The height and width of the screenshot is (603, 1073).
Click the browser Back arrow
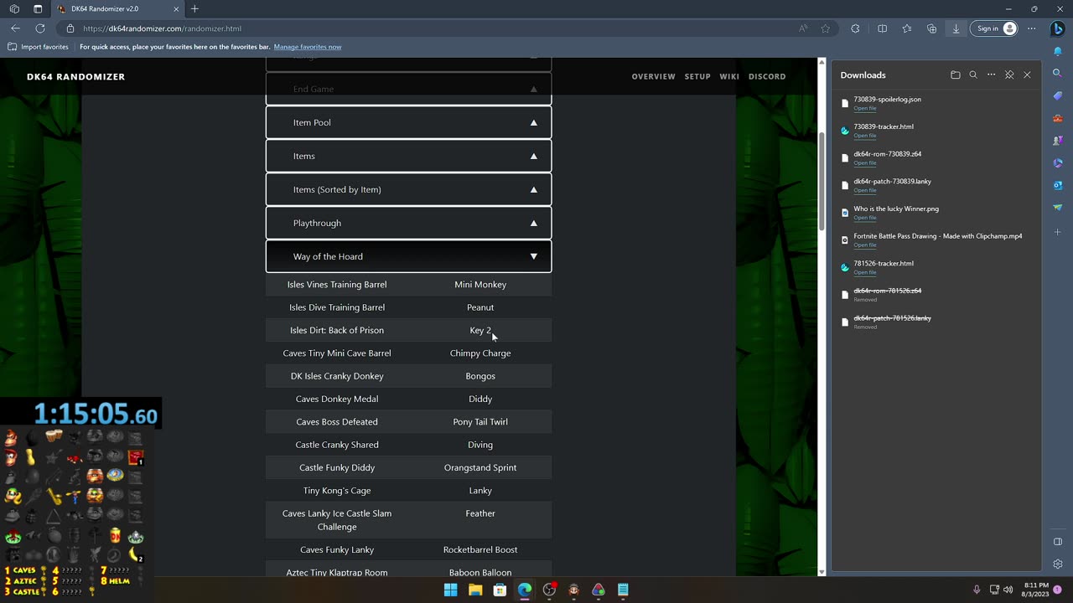pyautogui.click(x=15, y=28)
